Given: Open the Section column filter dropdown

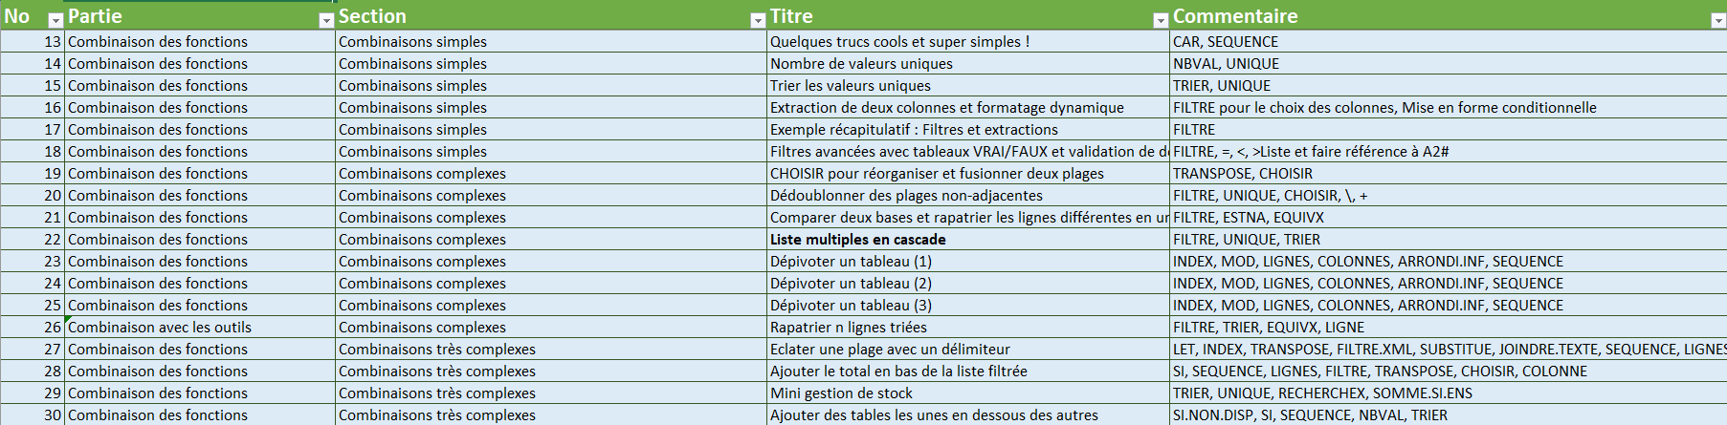Looking at the screenshot, I should [x=758, y=21].
